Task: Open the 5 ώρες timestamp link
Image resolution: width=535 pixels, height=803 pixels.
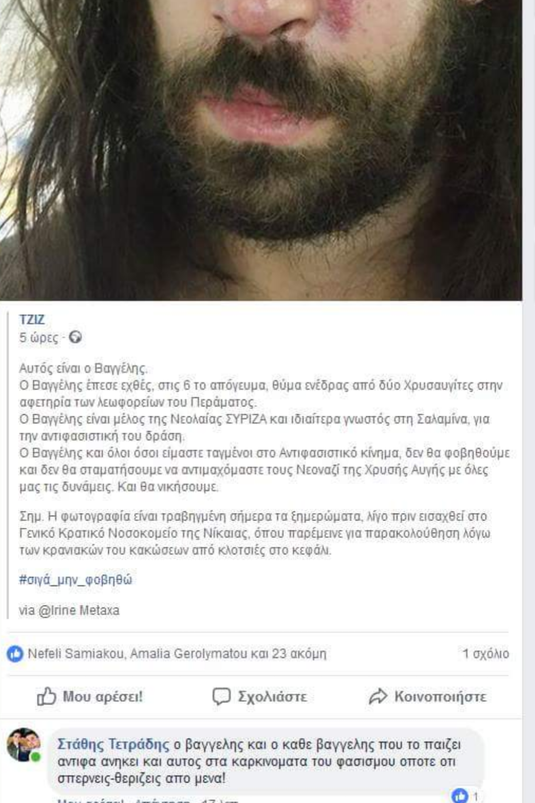Action: [x=38, y=338]
